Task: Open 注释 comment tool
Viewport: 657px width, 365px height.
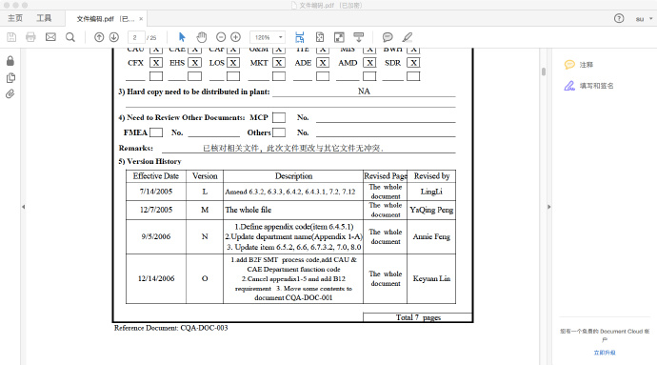Action: (579, 65)
